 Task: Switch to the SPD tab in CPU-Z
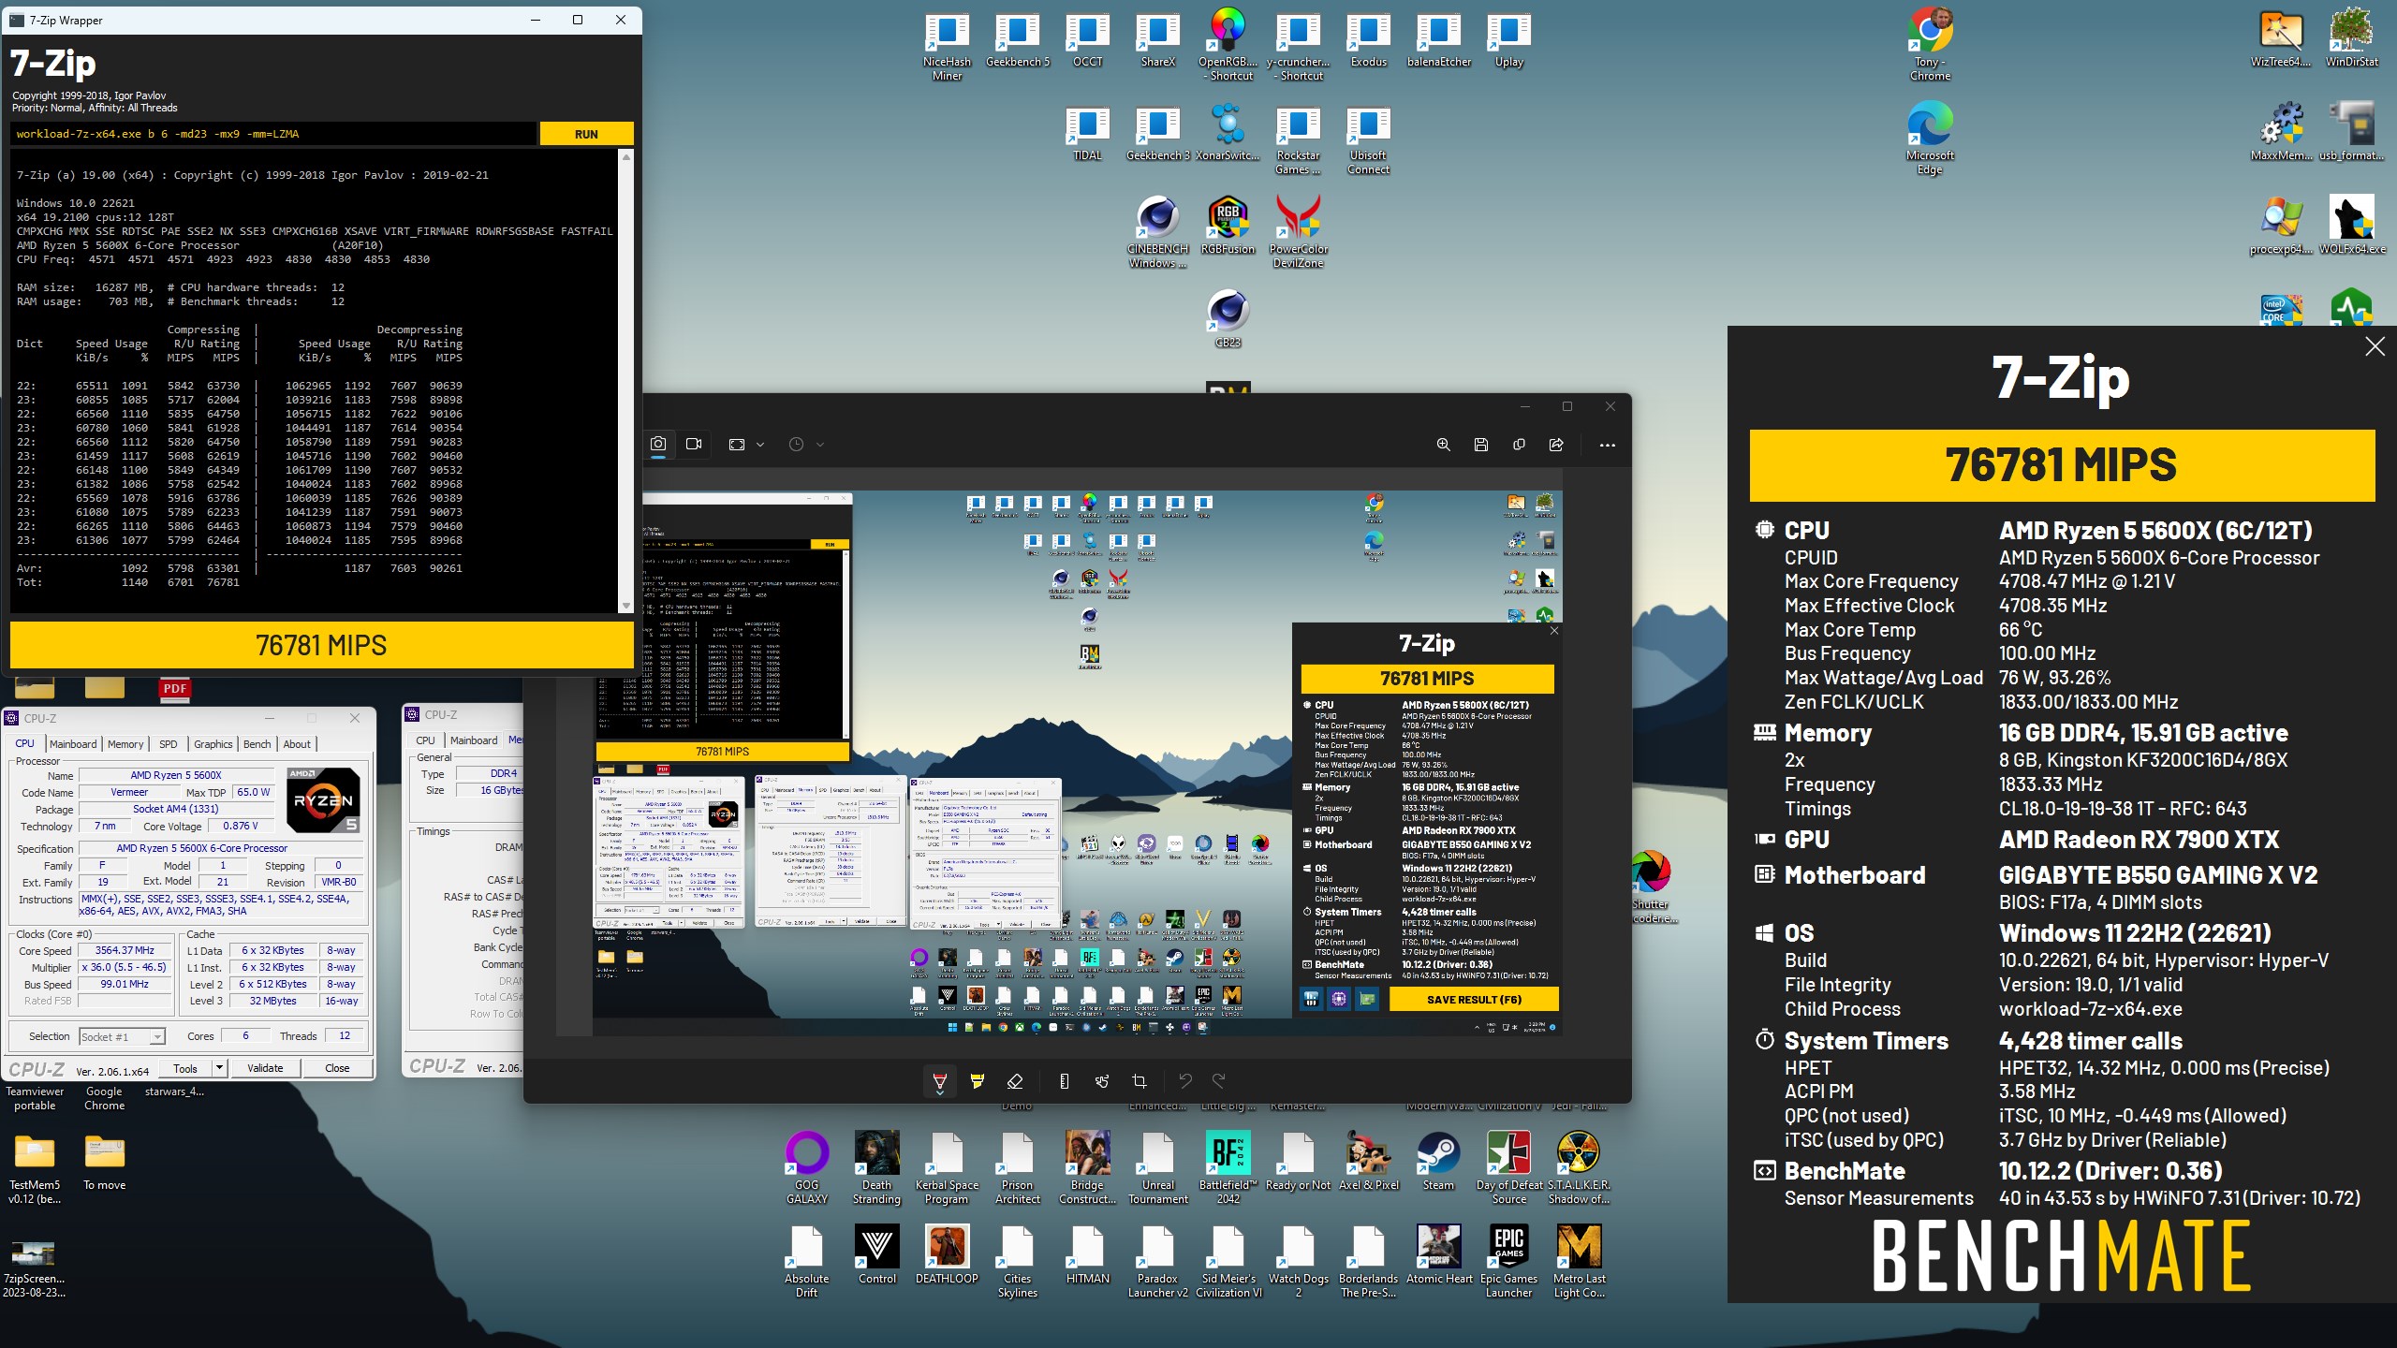pos(169,744)
